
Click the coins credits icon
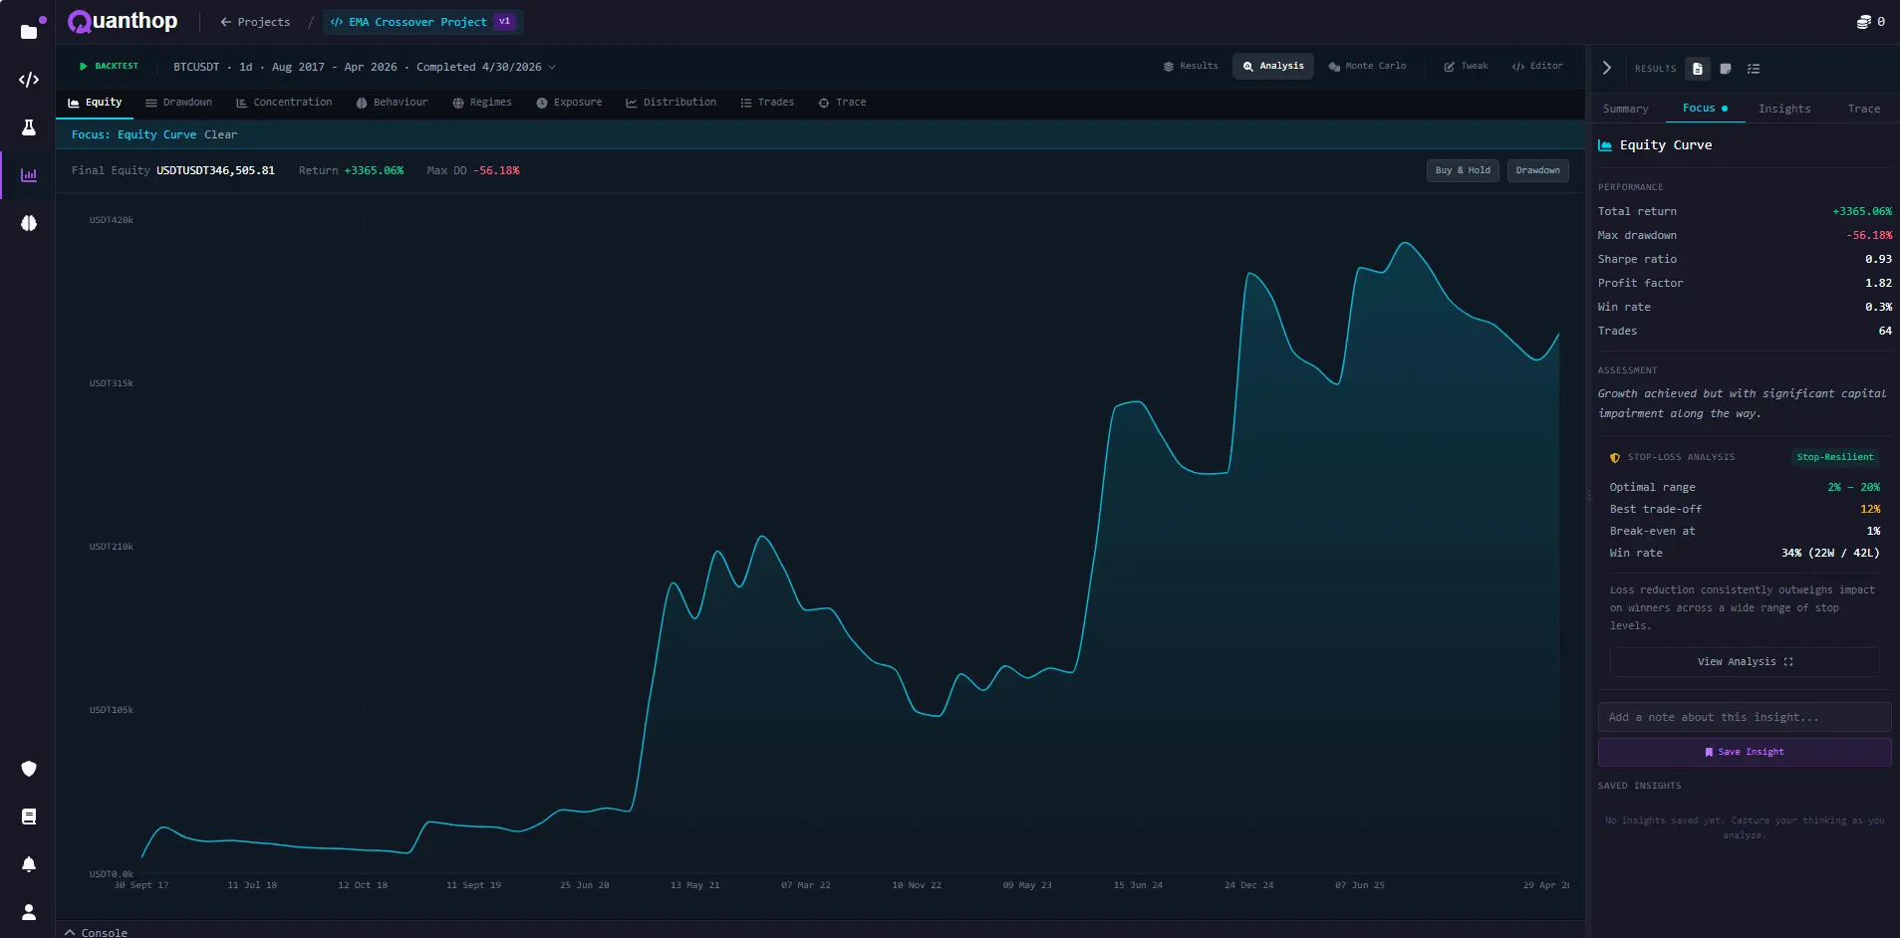[1863, 21]
